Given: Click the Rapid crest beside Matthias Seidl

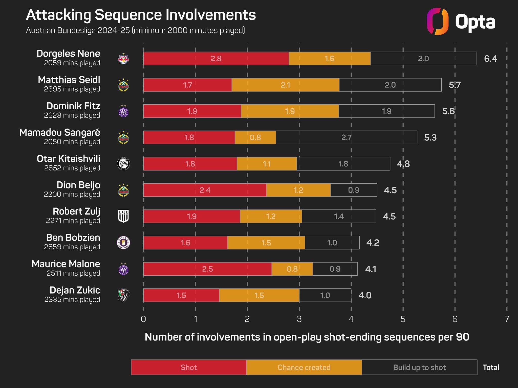Looking at the screenshot, I should (x=124, y=85).
